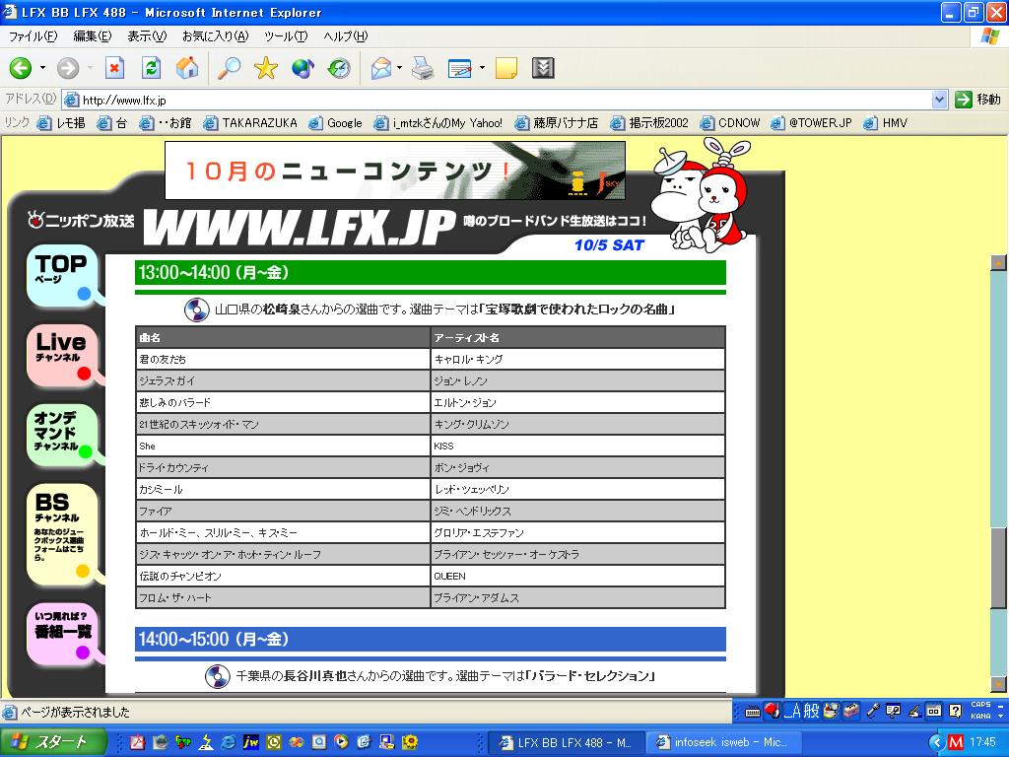Print the page with printer icon
Viewport: 1009px width, 757px height.
[x=422, y=68]
